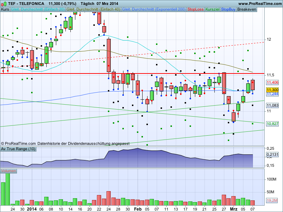
Task: Open the Gleit. Durchschnitt (Einfach 20) label
Action: pyautogui.click(x=38, y=10)
